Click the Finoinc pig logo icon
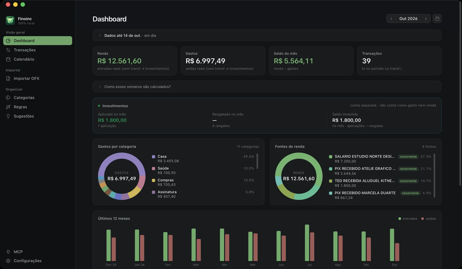The height and width of the screenshot is (269, 462). [x=10, y=20]
